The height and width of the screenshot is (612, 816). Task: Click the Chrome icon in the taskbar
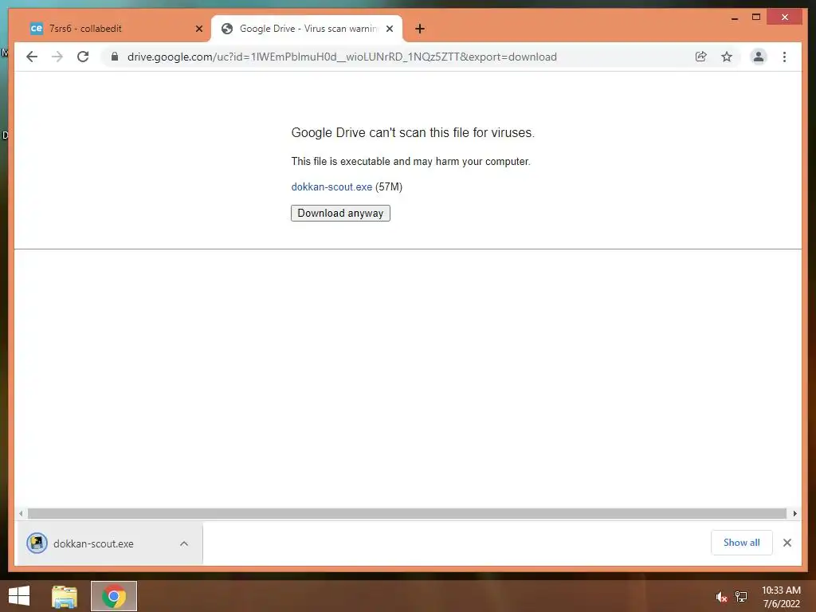click(114, 596)
